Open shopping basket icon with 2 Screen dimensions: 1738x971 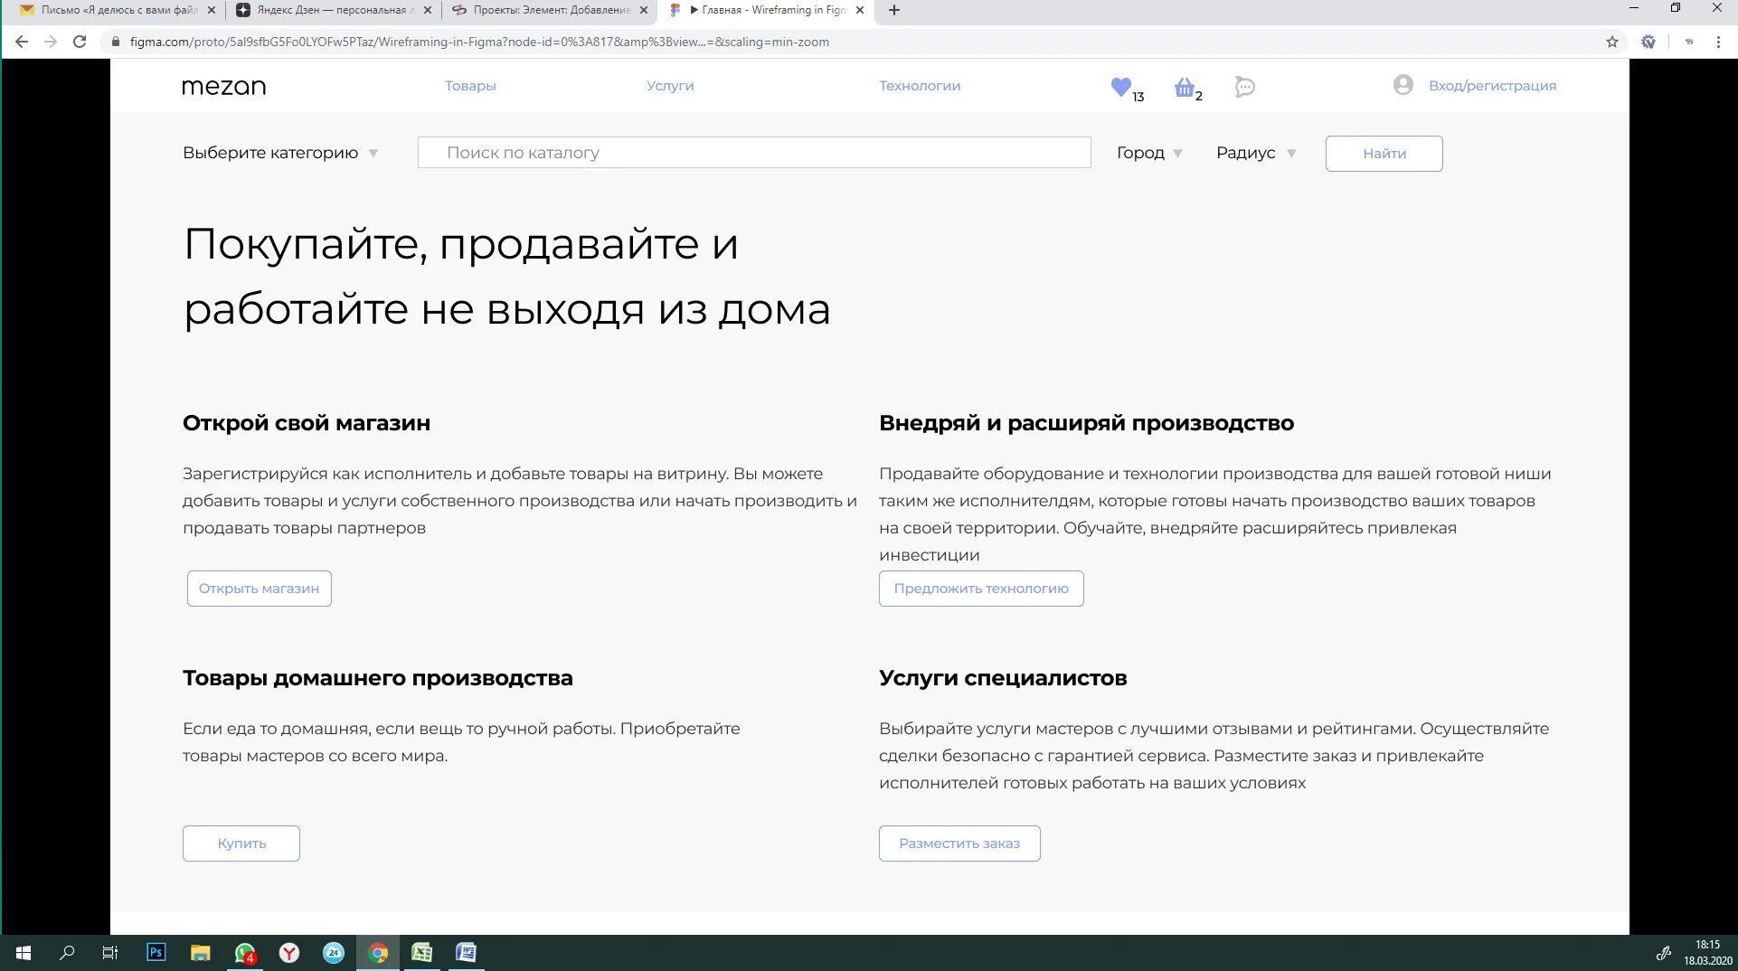(1187, 88)
